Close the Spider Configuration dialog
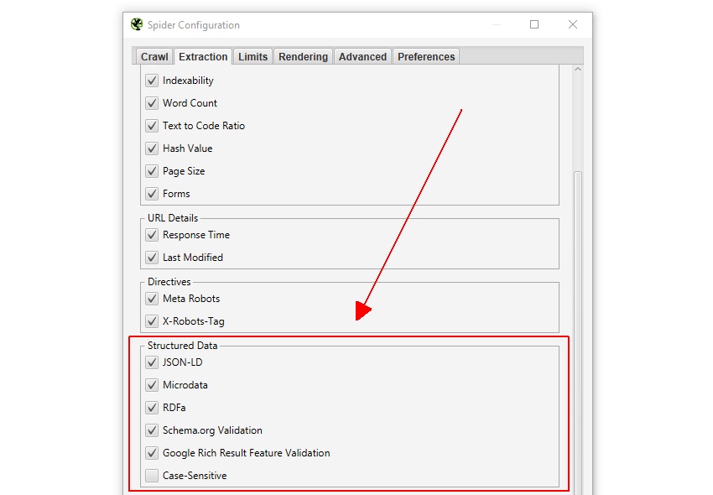This screenshot has height=495, width=713. pyautogui.click(x=573, y=24)
